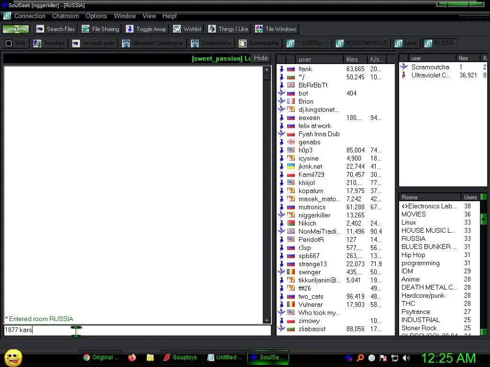This screenshot has height=367, width=490.
Task: Click the status bird icon beside user bot
Action: pos(281,93)
